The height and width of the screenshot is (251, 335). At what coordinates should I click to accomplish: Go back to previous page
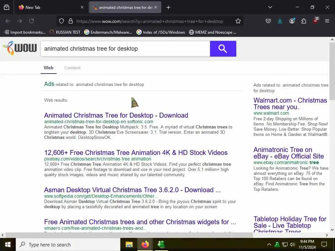tap(8, 21)
